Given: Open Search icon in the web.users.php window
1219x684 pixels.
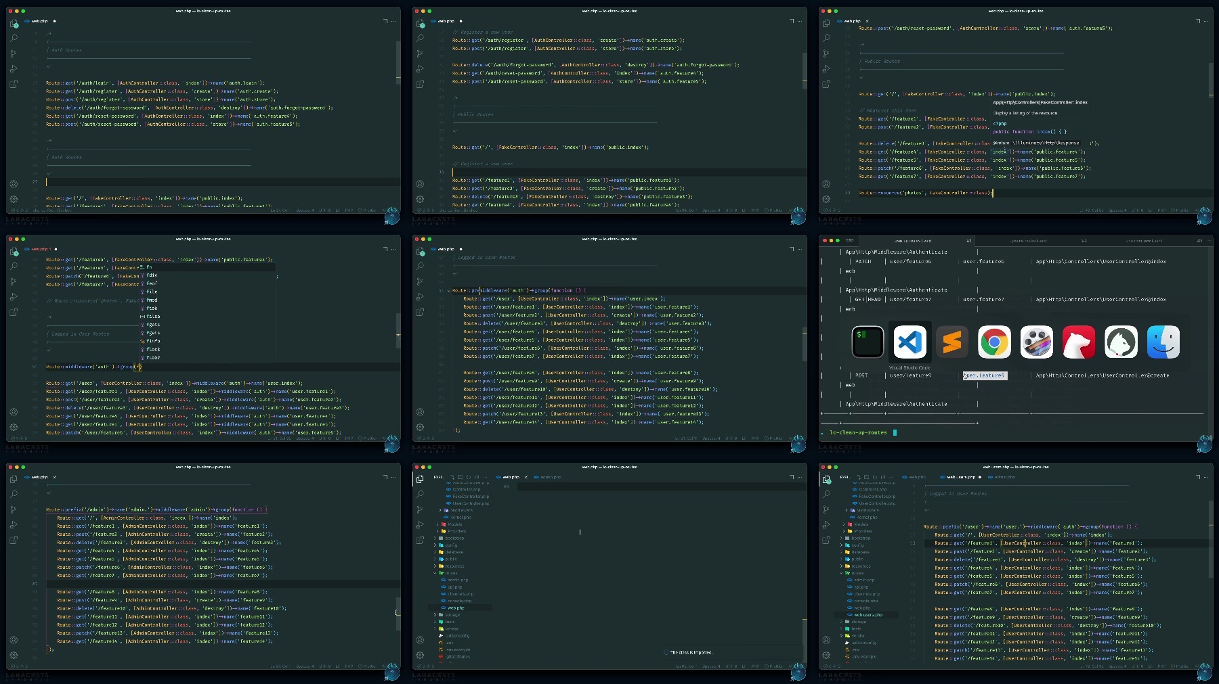Looking at the screenshot, I should (x=826, y=494).
